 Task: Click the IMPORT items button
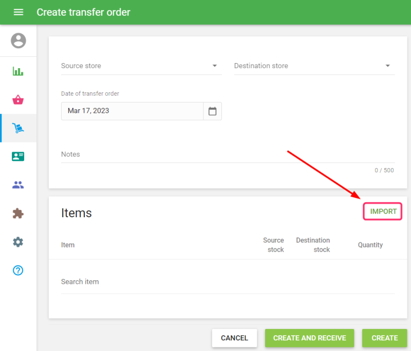pyautogui.click(x=383, y=211)
